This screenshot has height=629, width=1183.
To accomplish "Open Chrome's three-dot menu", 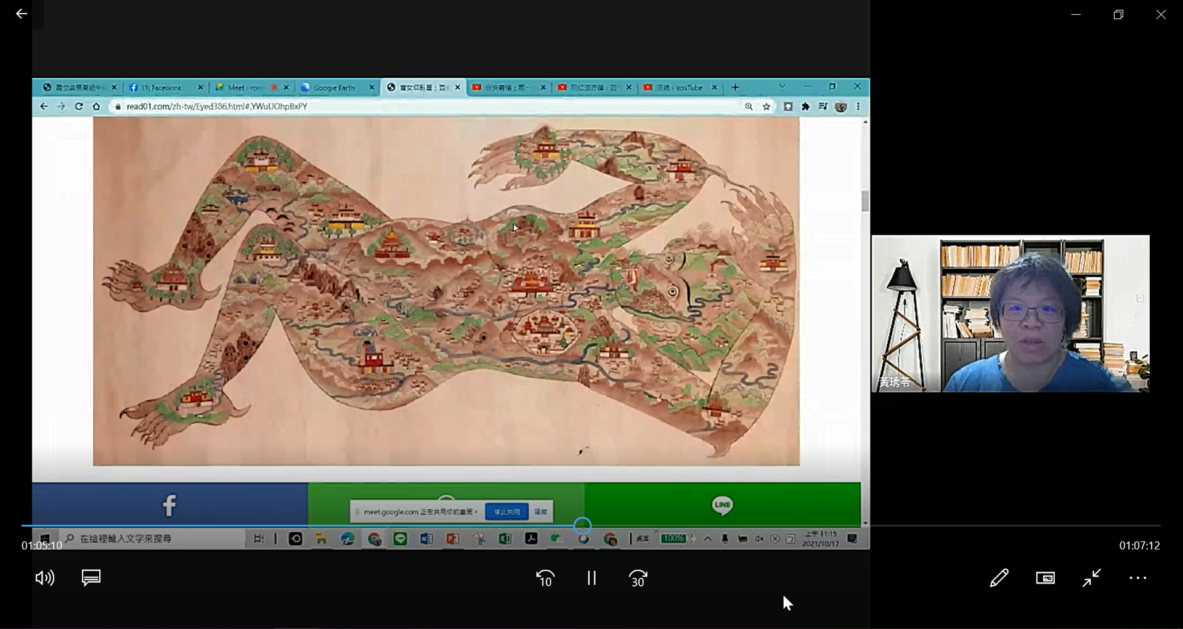I will click(x=858, y=107).
